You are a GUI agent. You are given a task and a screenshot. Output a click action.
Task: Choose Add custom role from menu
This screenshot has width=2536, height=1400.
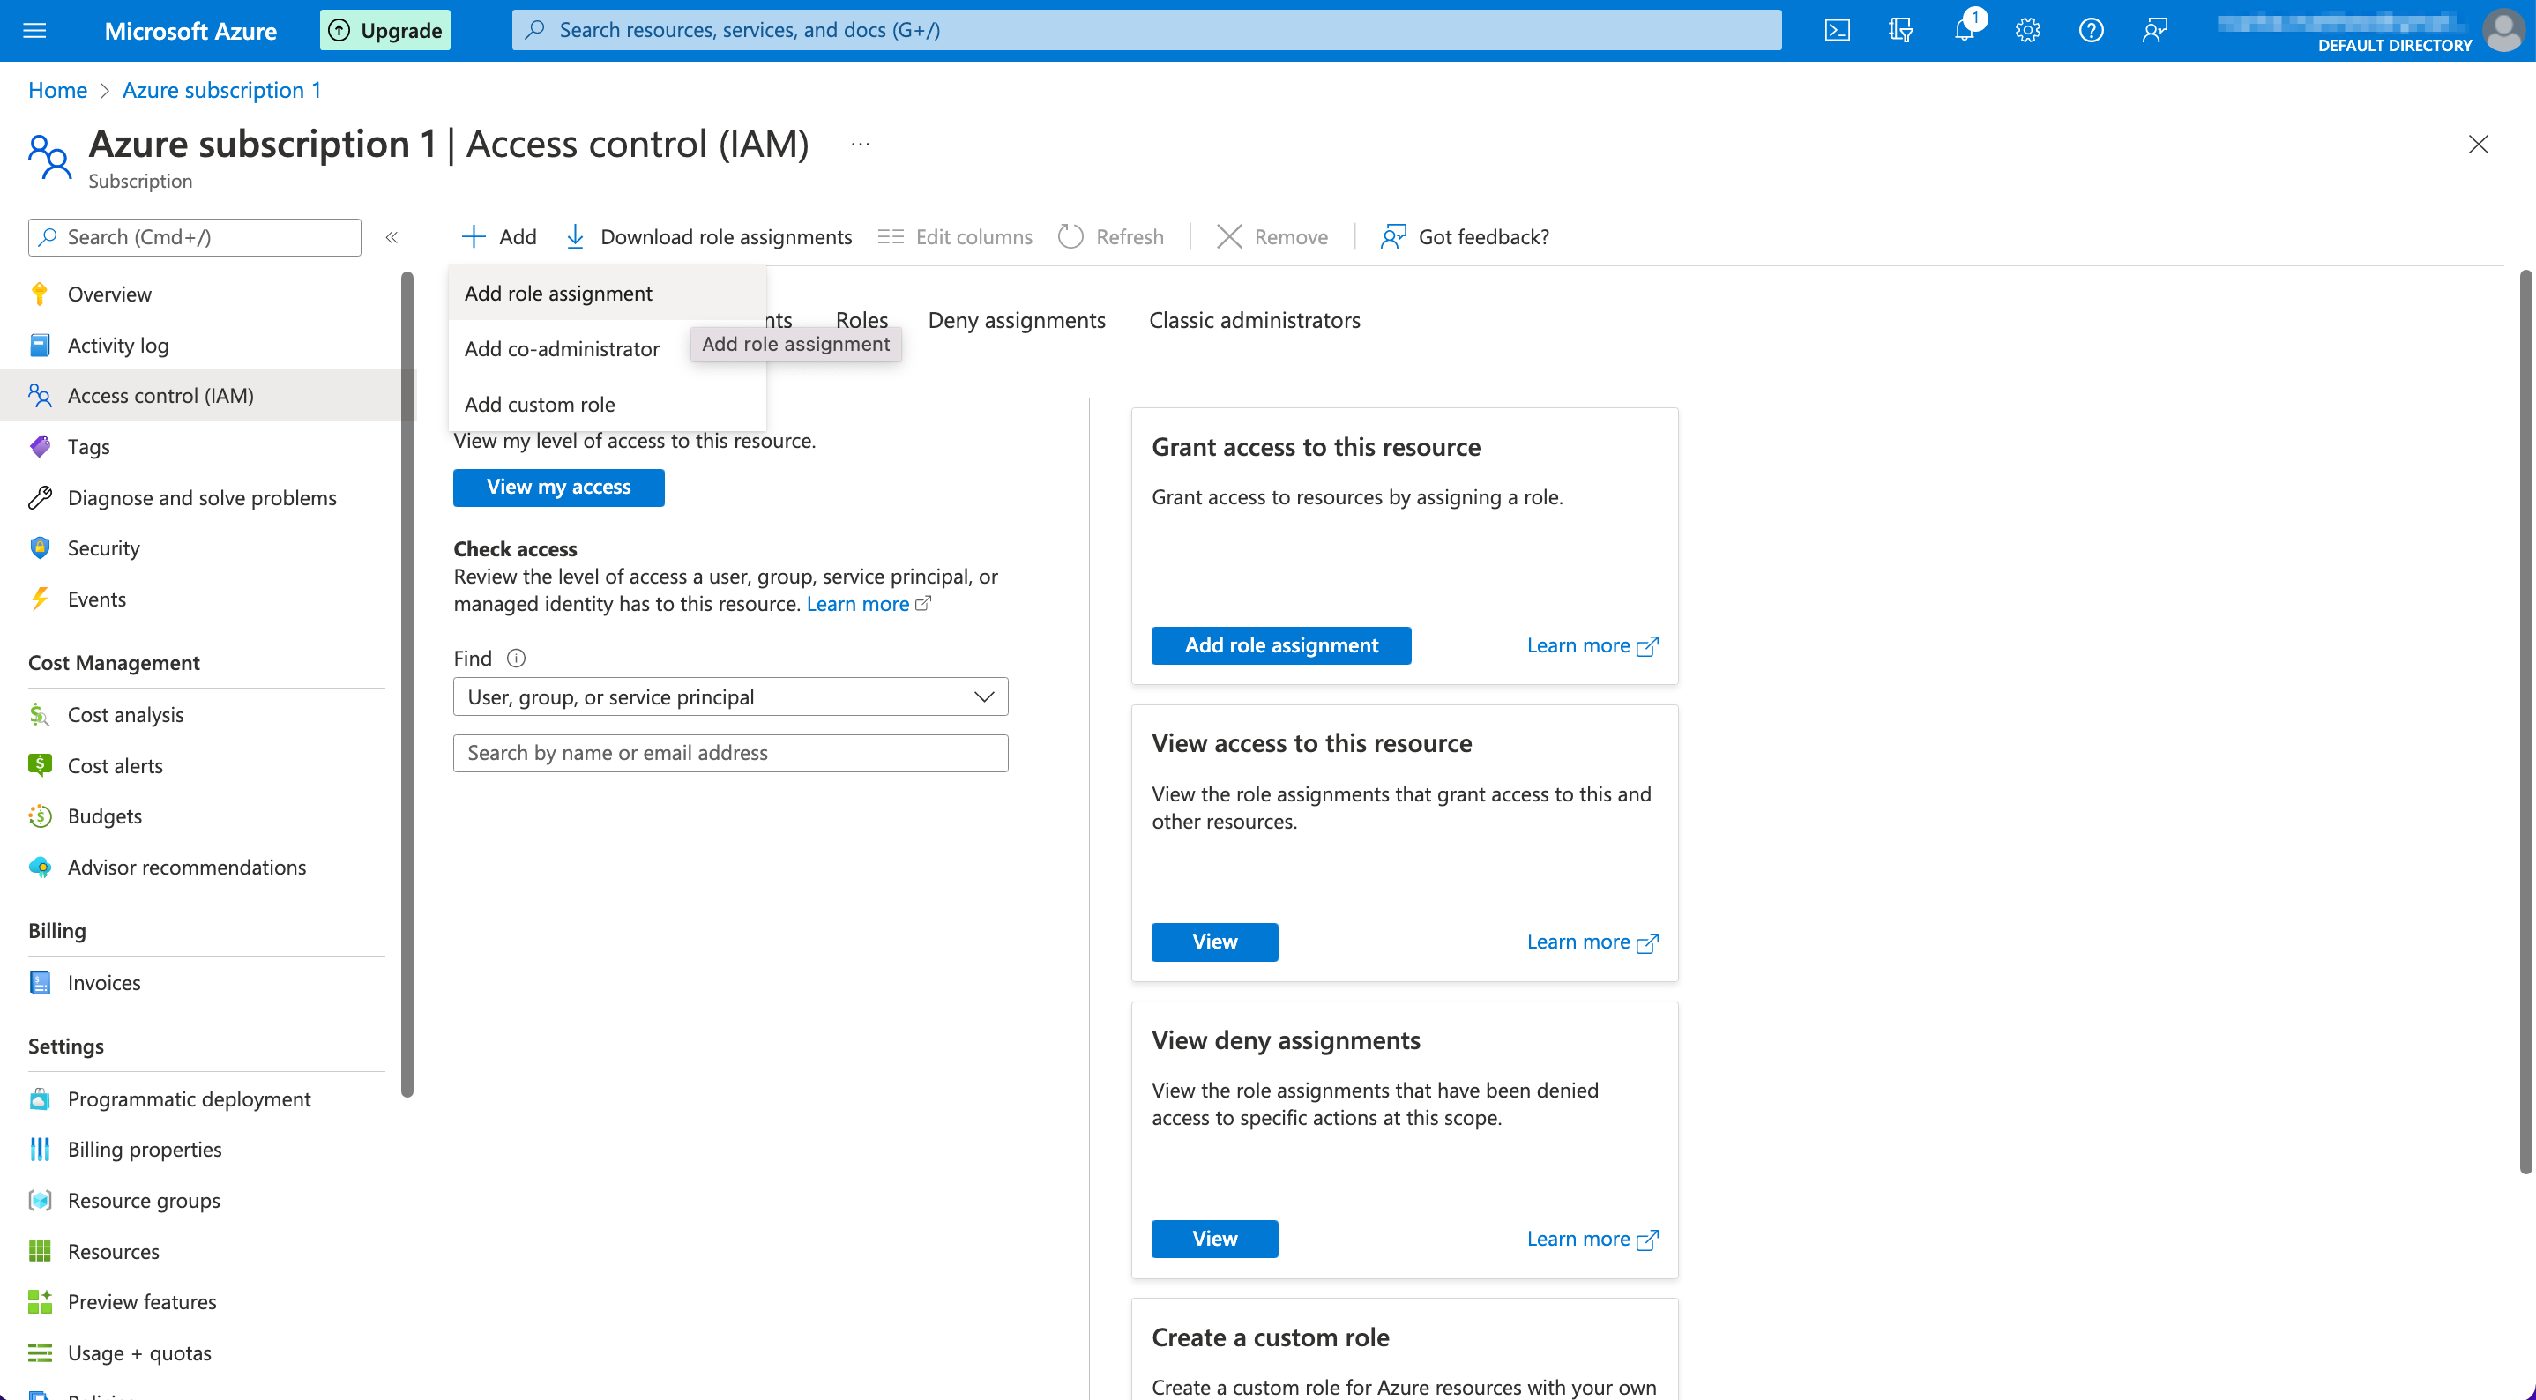(x=540, y=404)
